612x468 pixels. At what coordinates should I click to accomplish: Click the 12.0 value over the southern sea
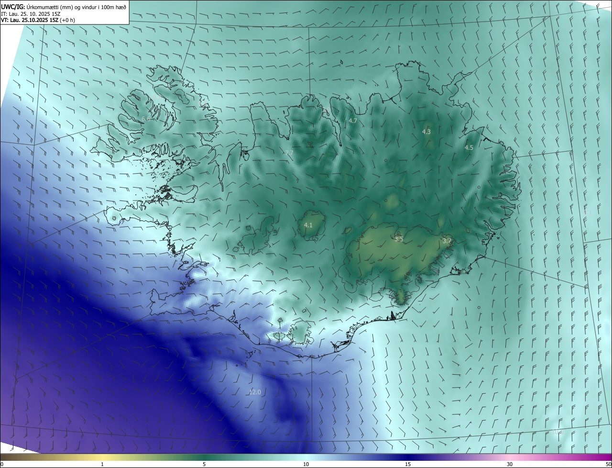coord(255,392)
